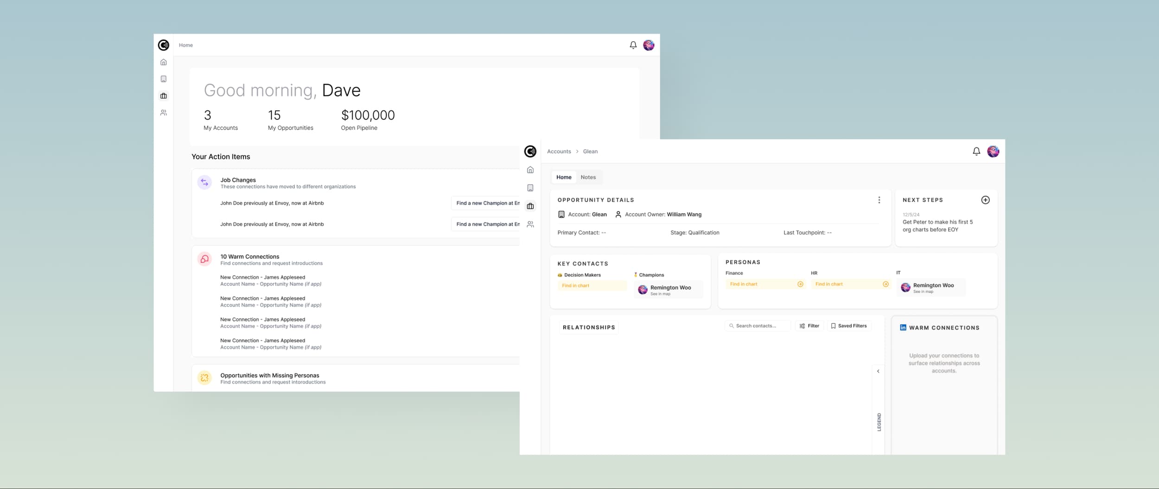The height and width of the screenshot is (489, 1159).
Task: Click the 15 My Opportunities stat
Action: pyautogui.click(x=290, y=120)
